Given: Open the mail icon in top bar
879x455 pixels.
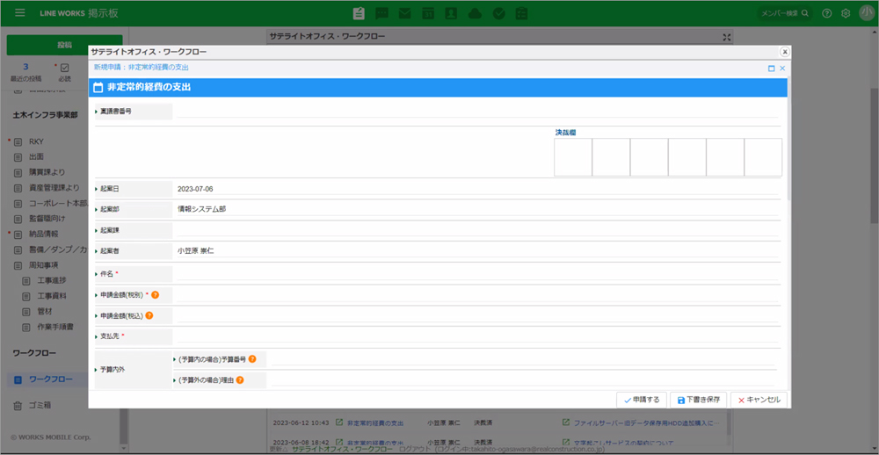Looking at the screenshot, I should tap(405, 13).
